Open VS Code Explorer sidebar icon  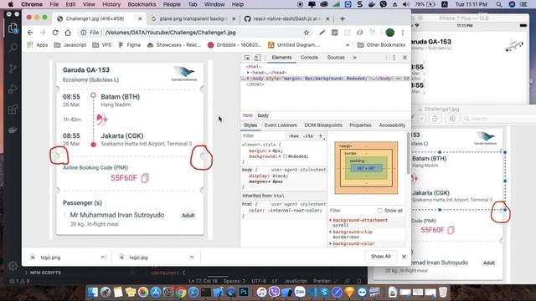coord(13,28)
